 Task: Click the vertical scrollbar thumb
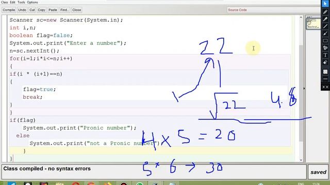[x=301, y=94]
